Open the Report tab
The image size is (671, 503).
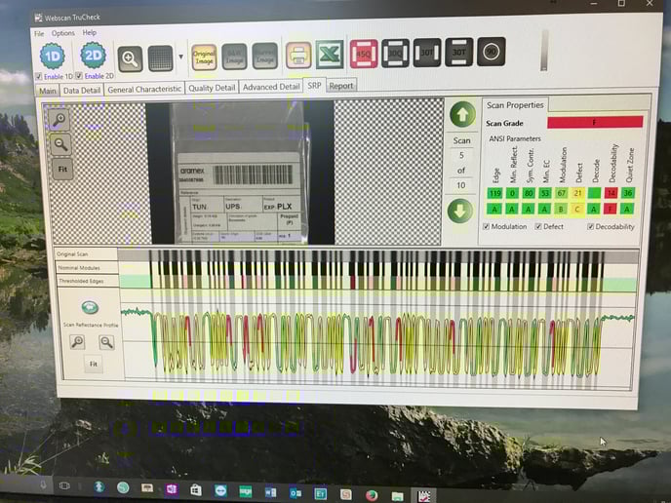coord(340,86)
